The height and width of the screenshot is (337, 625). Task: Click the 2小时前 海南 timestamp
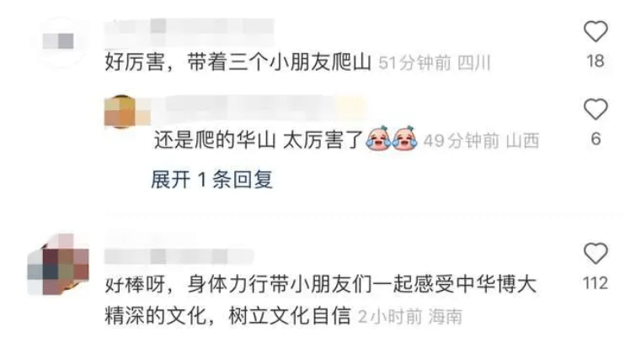point(410,317)
